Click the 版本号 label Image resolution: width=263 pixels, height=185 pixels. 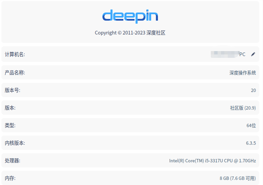tap(13, 90)
